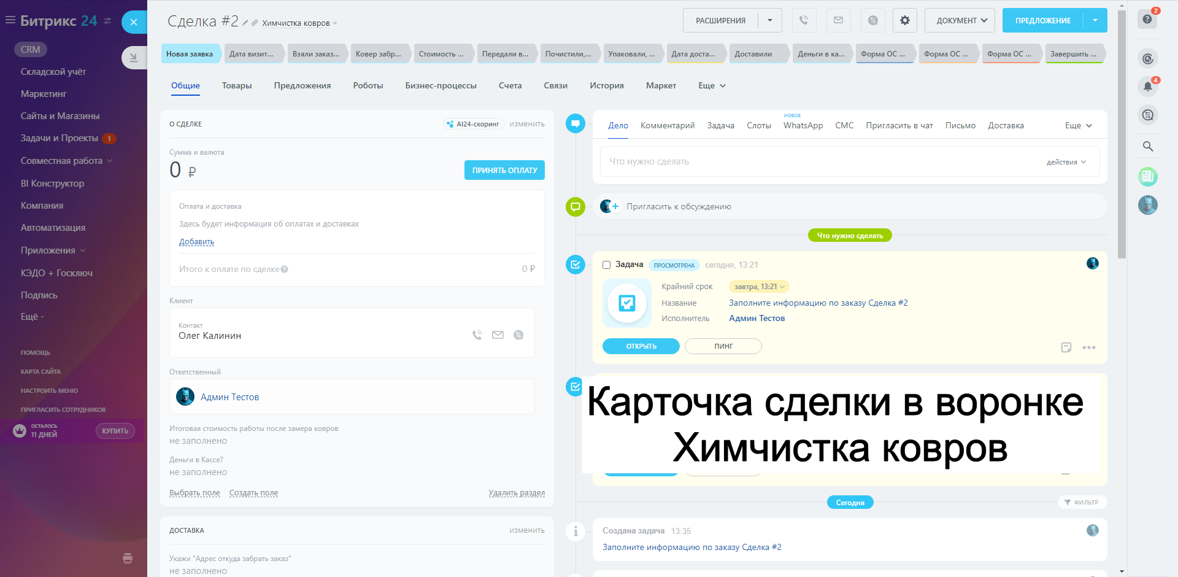Open the settings gear in deal header
This screenshot has height=577, width=1178.
(904, 20)
